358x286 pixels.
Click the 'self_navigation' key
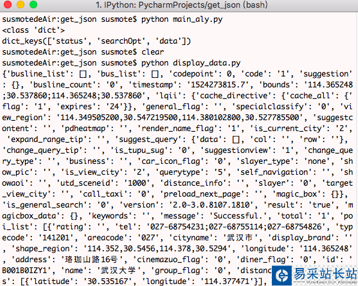[274, 172]
